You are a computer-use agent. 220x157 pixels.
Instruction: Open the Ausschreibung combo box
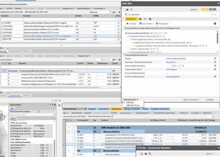click(x=75, y=109)
